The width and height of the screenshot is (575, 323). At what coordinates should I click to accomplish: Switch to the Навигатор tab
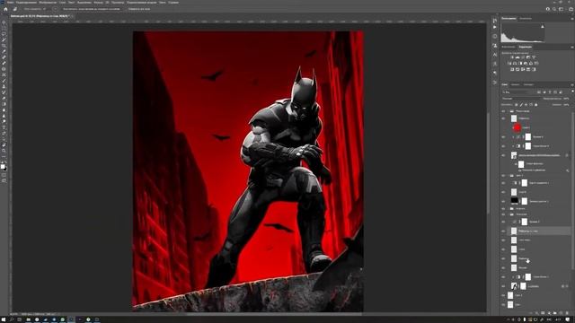(x=526, y=18)
